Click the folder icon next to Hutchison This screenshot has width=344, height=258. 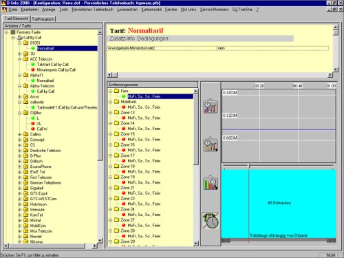(x=26, y=204)
